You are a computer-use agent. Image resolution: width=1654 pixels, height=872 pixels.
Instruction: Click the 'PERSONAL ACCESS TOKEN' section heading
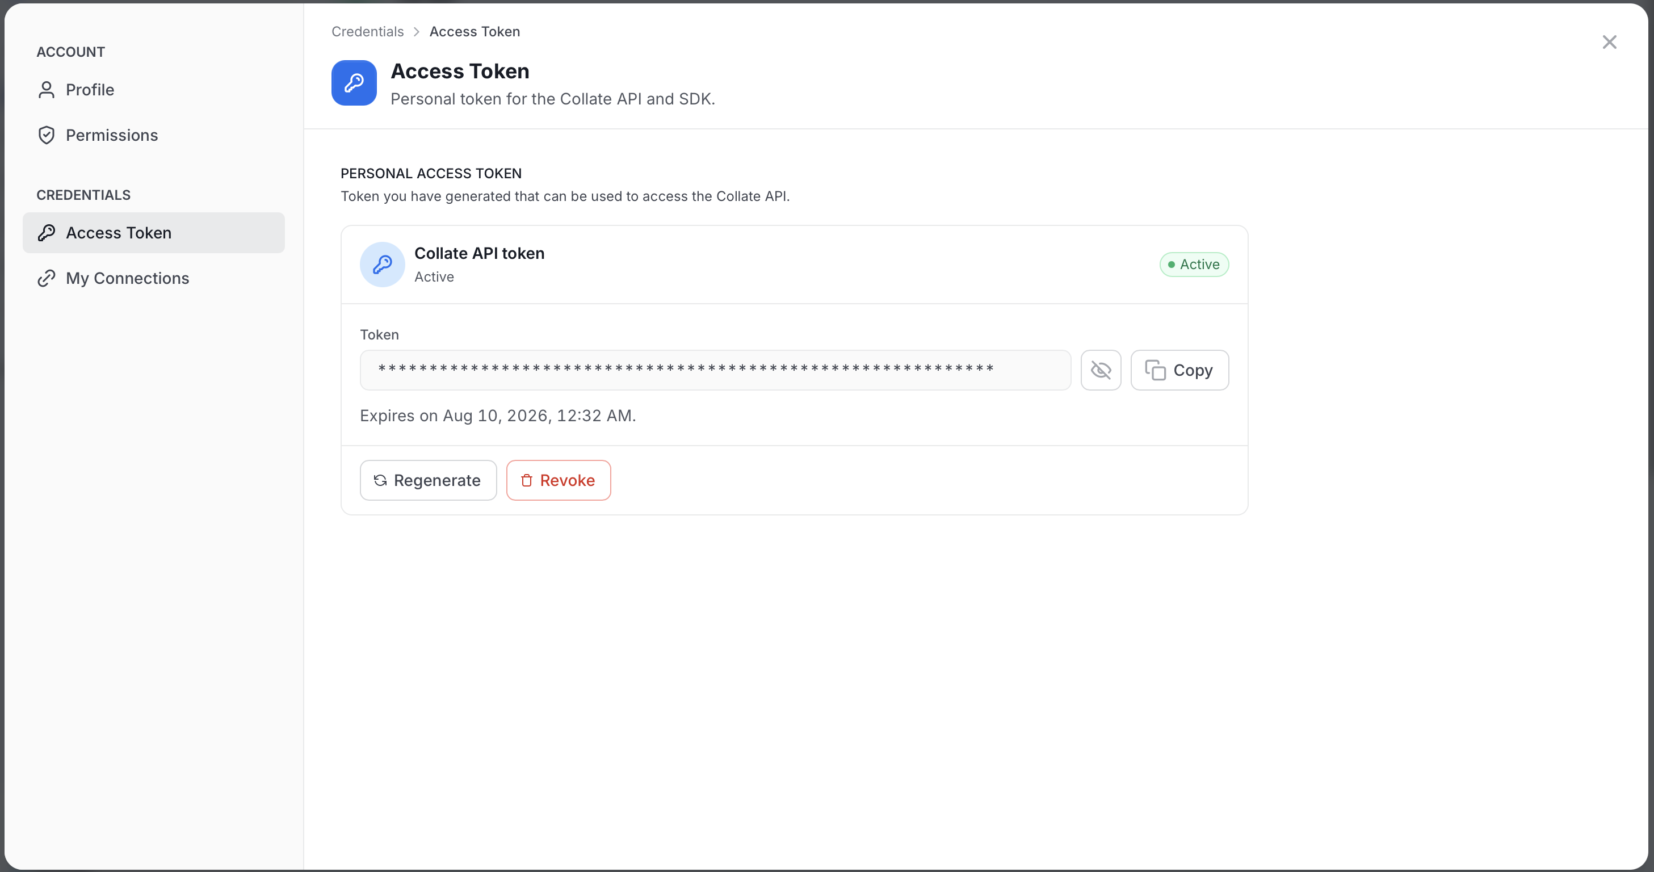[431, 173]
